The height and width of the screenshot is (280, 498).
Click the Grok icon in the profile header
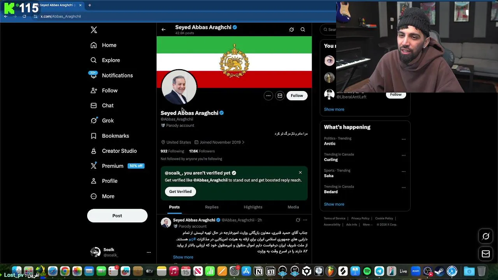(x=291, y=30)
